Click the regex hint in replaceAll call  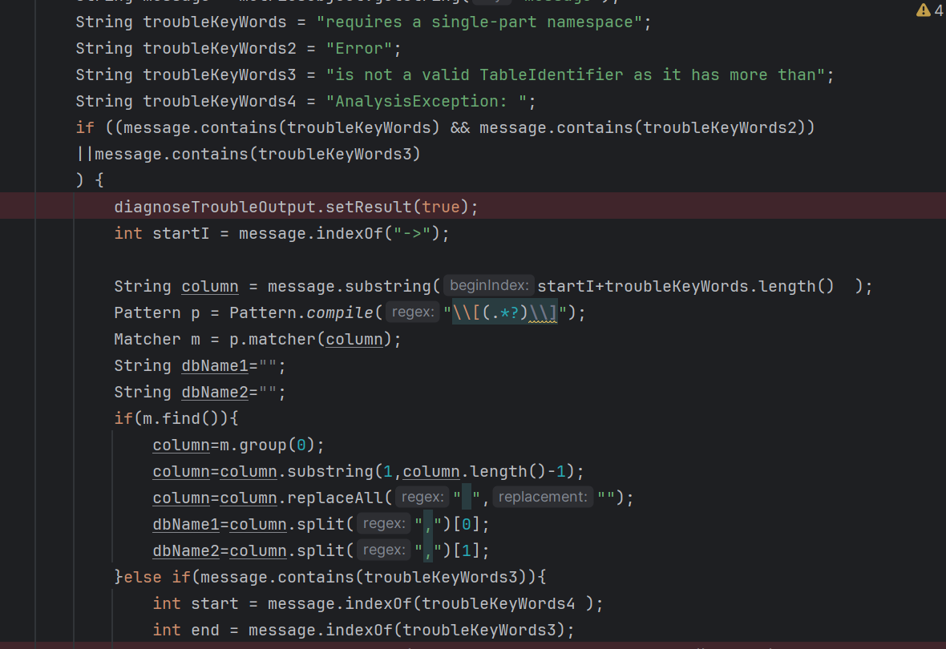(x=422, y=498)
